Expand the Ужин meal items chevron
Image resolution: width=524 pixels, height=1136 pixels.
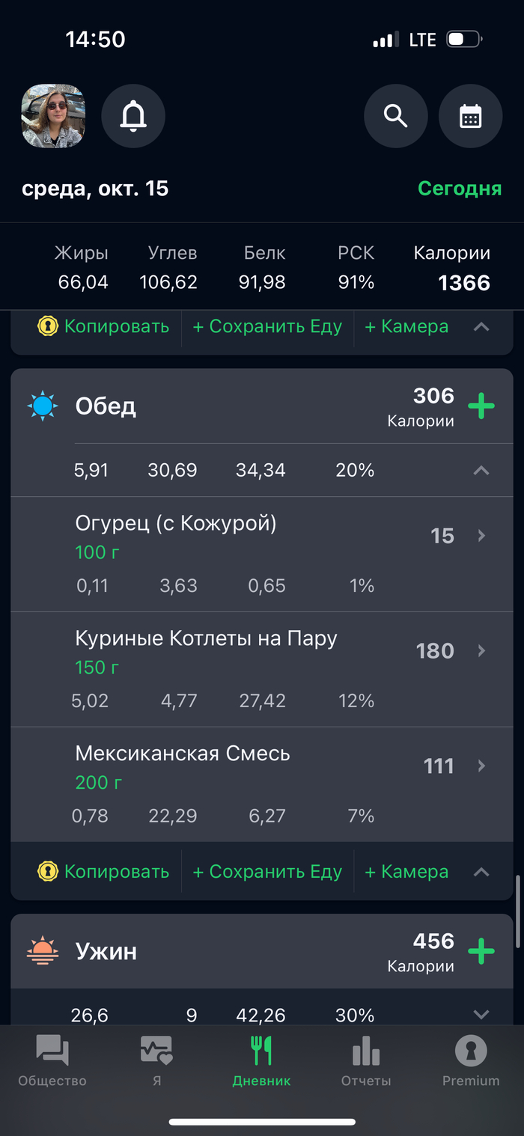[481, 1015]
